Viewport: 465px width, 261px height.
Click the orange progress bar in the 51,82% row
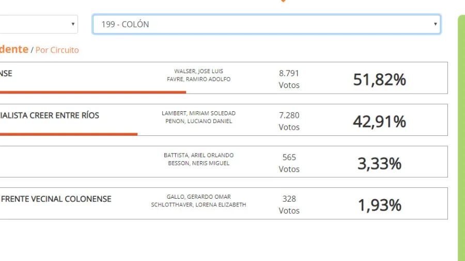tap(93, 92)
